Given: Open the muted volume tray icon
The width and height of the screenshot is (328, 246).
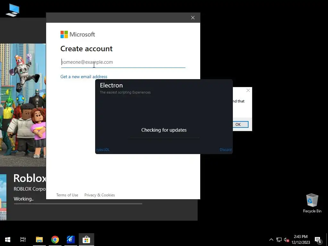Looking at the screenshot, I should click(x=287, y=240).
